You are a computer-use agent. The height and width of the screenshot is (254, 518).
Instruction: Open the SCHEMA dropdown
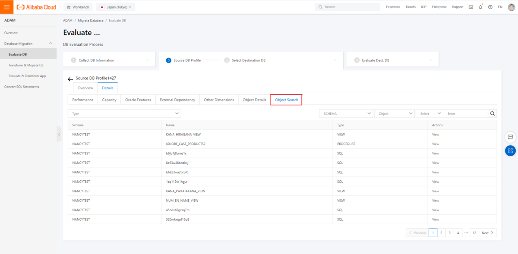[x=346, y=113]
